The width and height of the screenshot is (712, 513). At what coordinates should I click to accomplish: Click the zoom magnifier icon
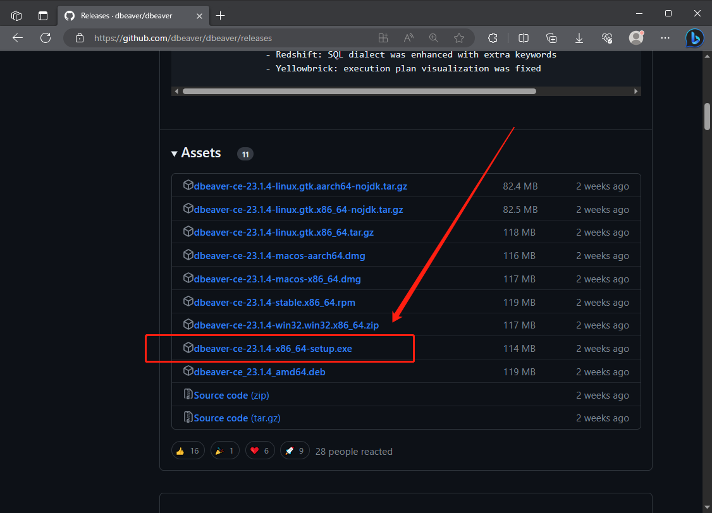pos(434,38)
